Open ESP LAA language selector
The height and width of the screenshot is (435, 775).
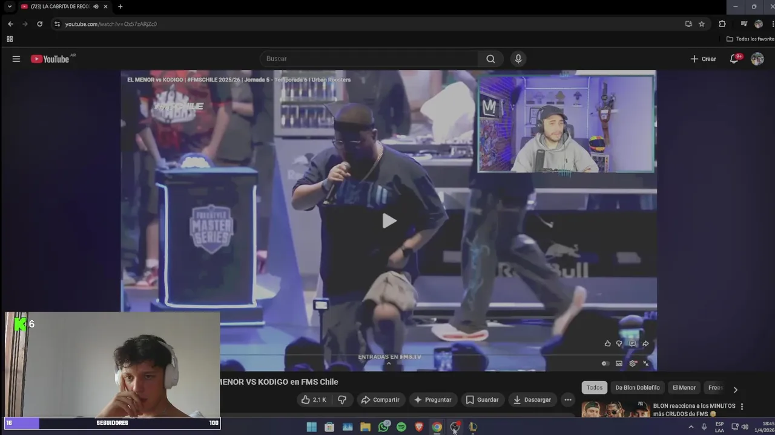tap(719, 427)
